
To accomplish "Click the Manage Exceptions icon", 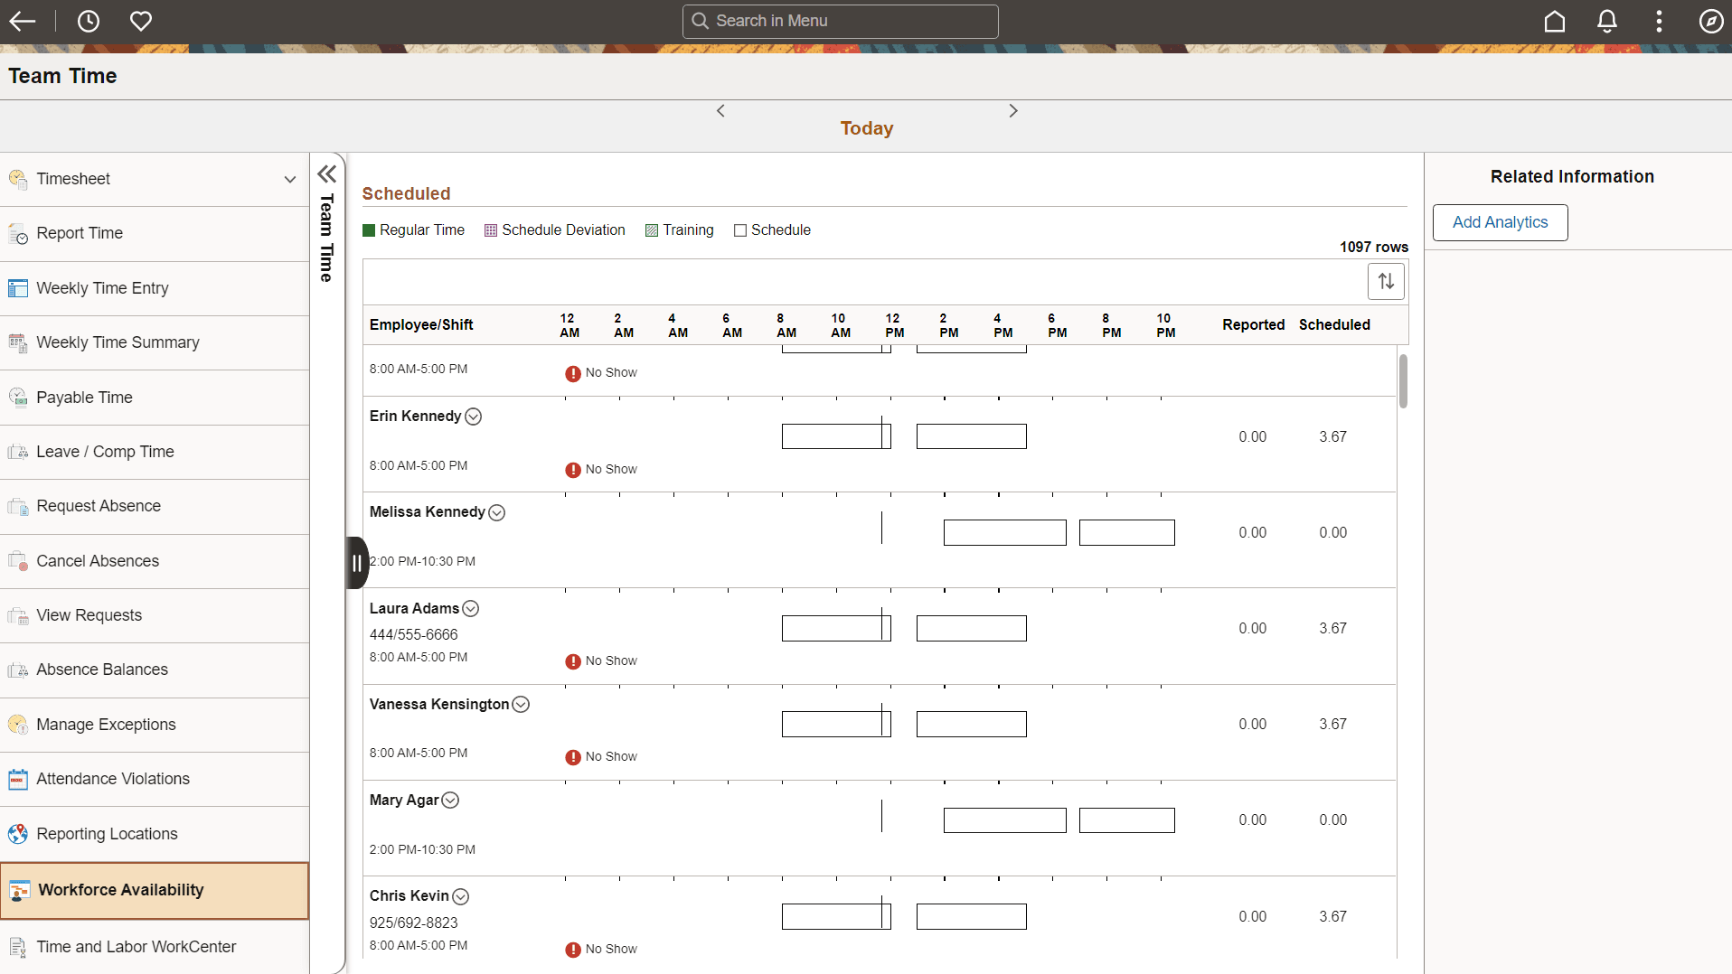I will point(18,725).
